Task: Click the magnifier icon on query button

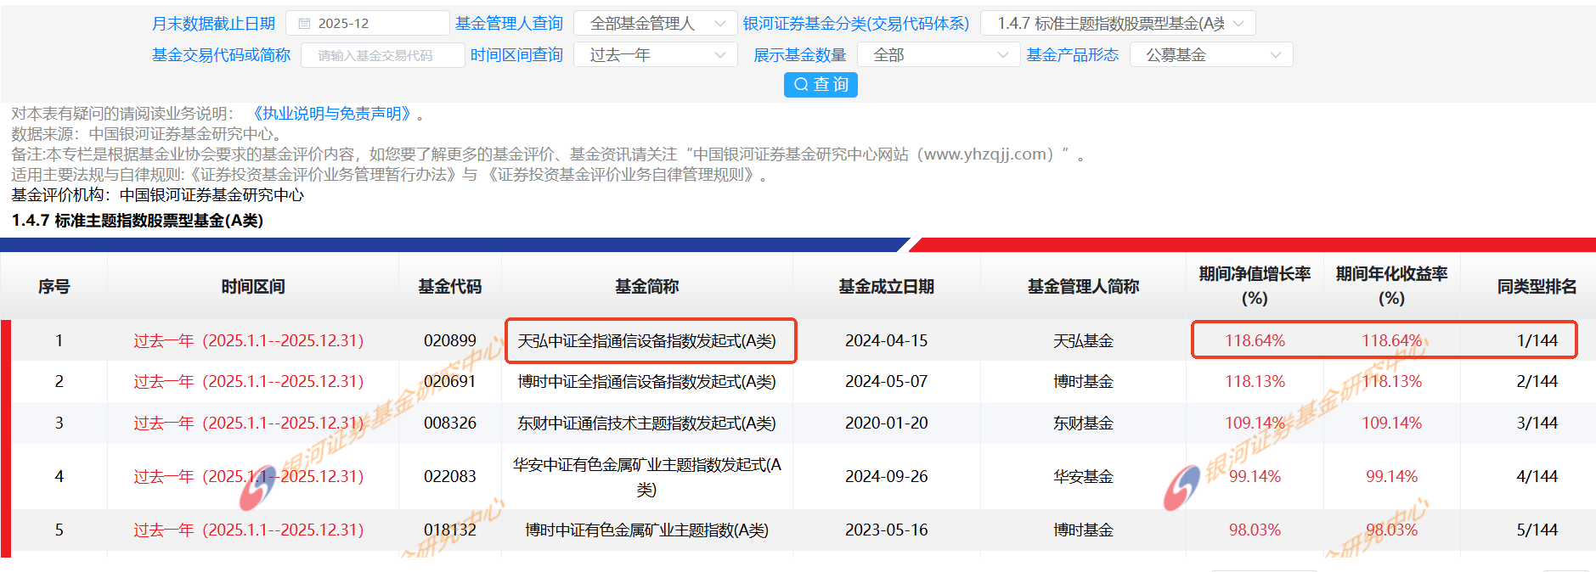Action: (x=800, y=85)
